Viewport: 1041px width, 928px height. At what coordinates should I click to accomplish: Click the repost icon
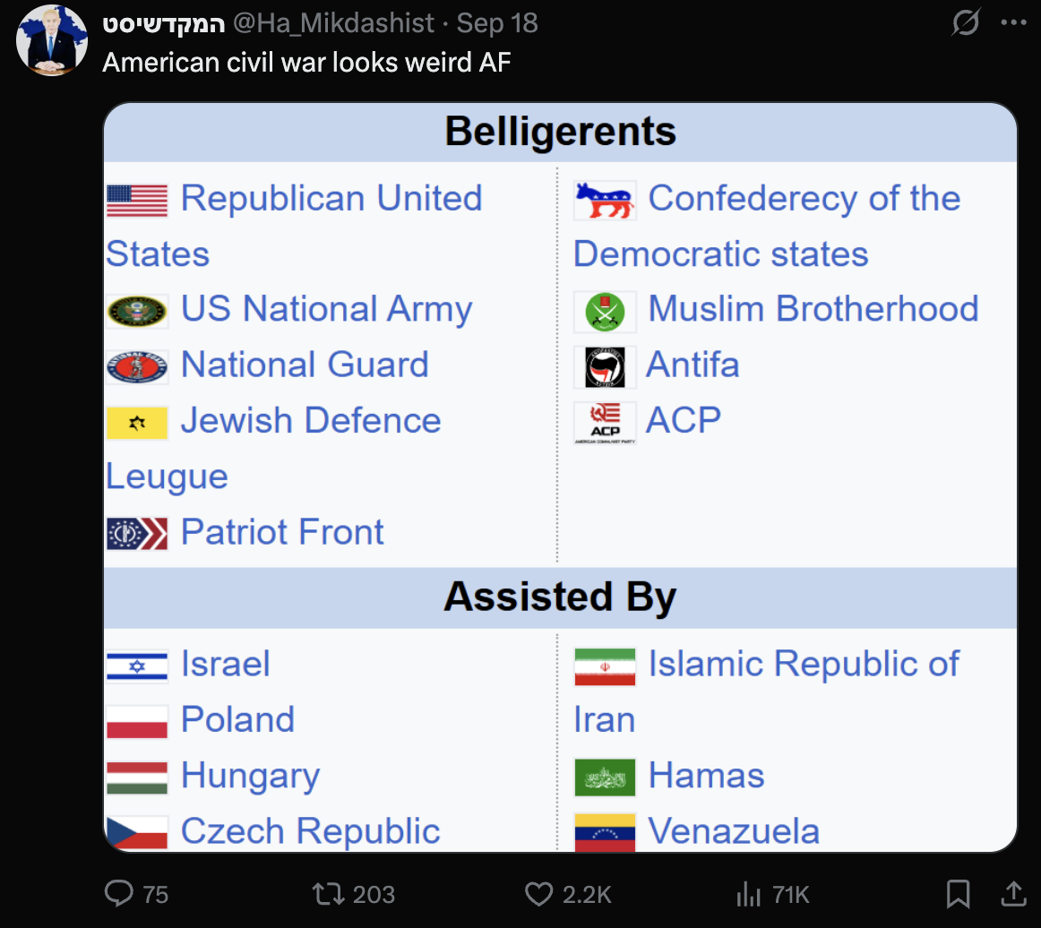point(329,893)
